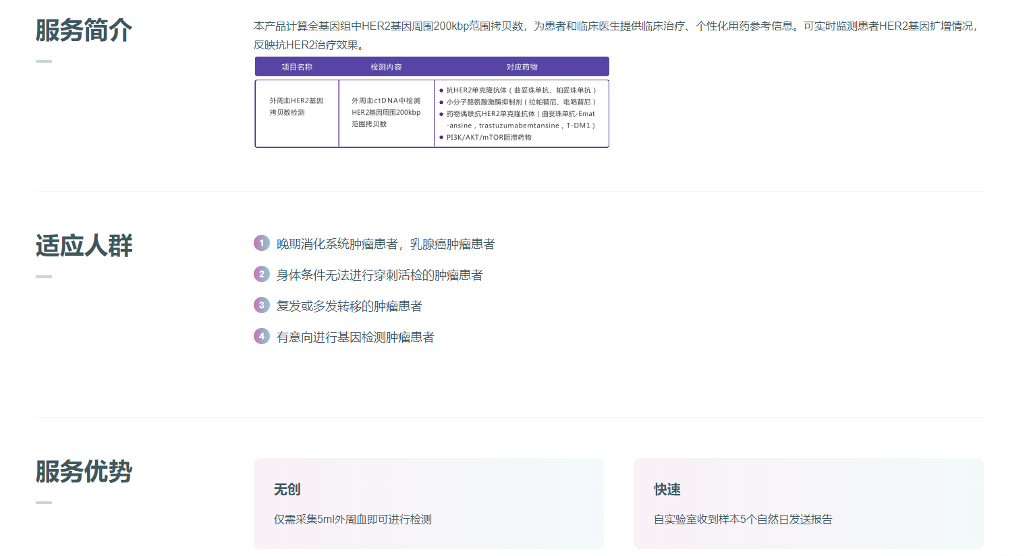Click the 服务优势 section heading
The width and height of the screenshot is (1029, 556).
tap(84, 472)
